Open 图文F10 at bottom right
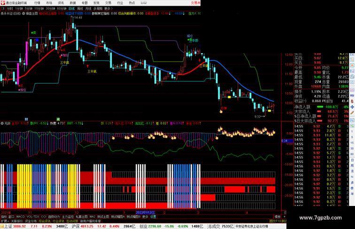The image size is (355, 229). 275,221
